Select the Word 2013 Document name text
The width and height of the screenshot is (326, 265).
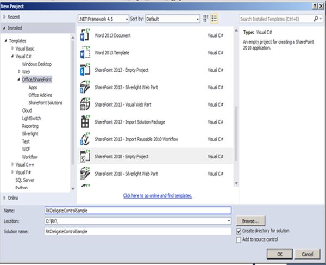point(112,35)
